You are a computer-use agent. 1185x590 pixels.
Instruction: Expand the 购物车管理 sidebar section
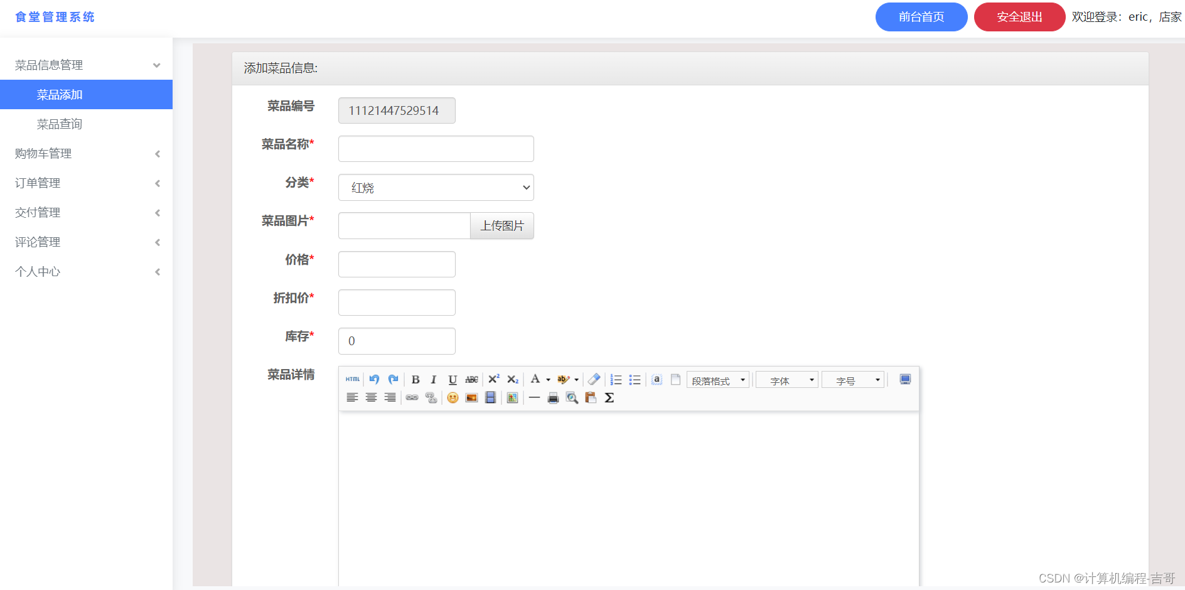pyautogui.click(x=86, y=153)
